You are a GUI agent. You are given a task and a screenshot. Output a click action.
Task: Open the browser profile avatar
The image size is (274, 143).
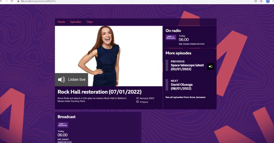[268, 1]
